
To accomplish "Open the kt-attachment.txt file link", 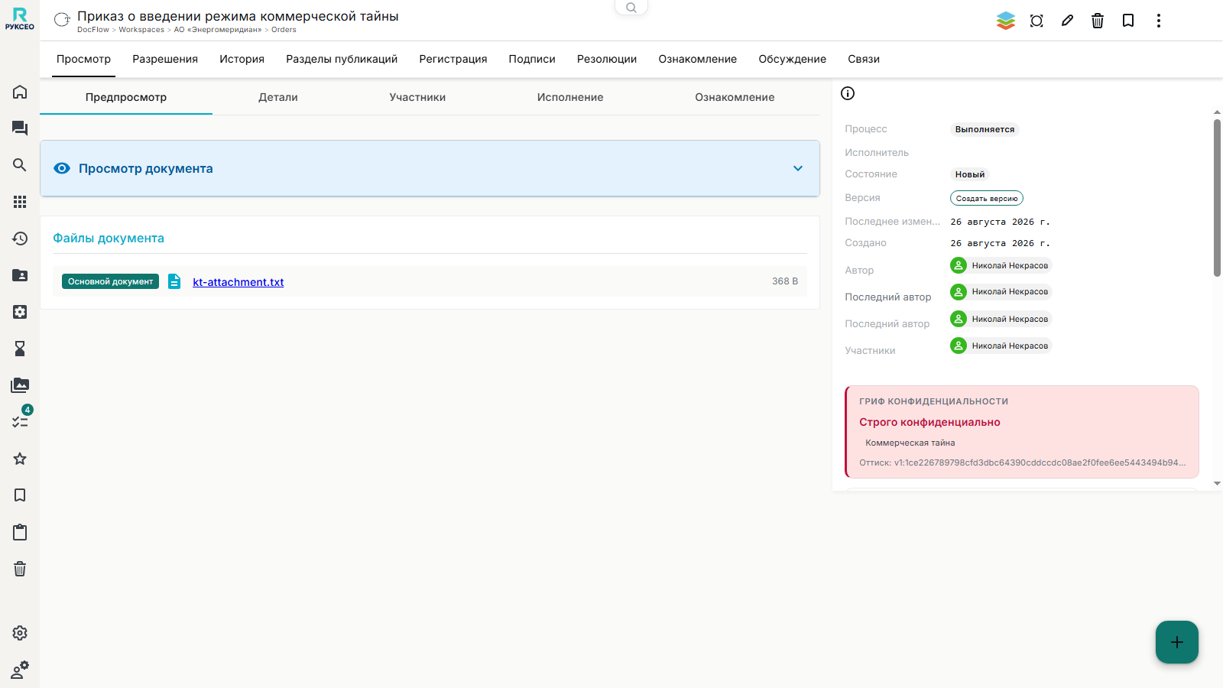I will [x=238, y=282].
